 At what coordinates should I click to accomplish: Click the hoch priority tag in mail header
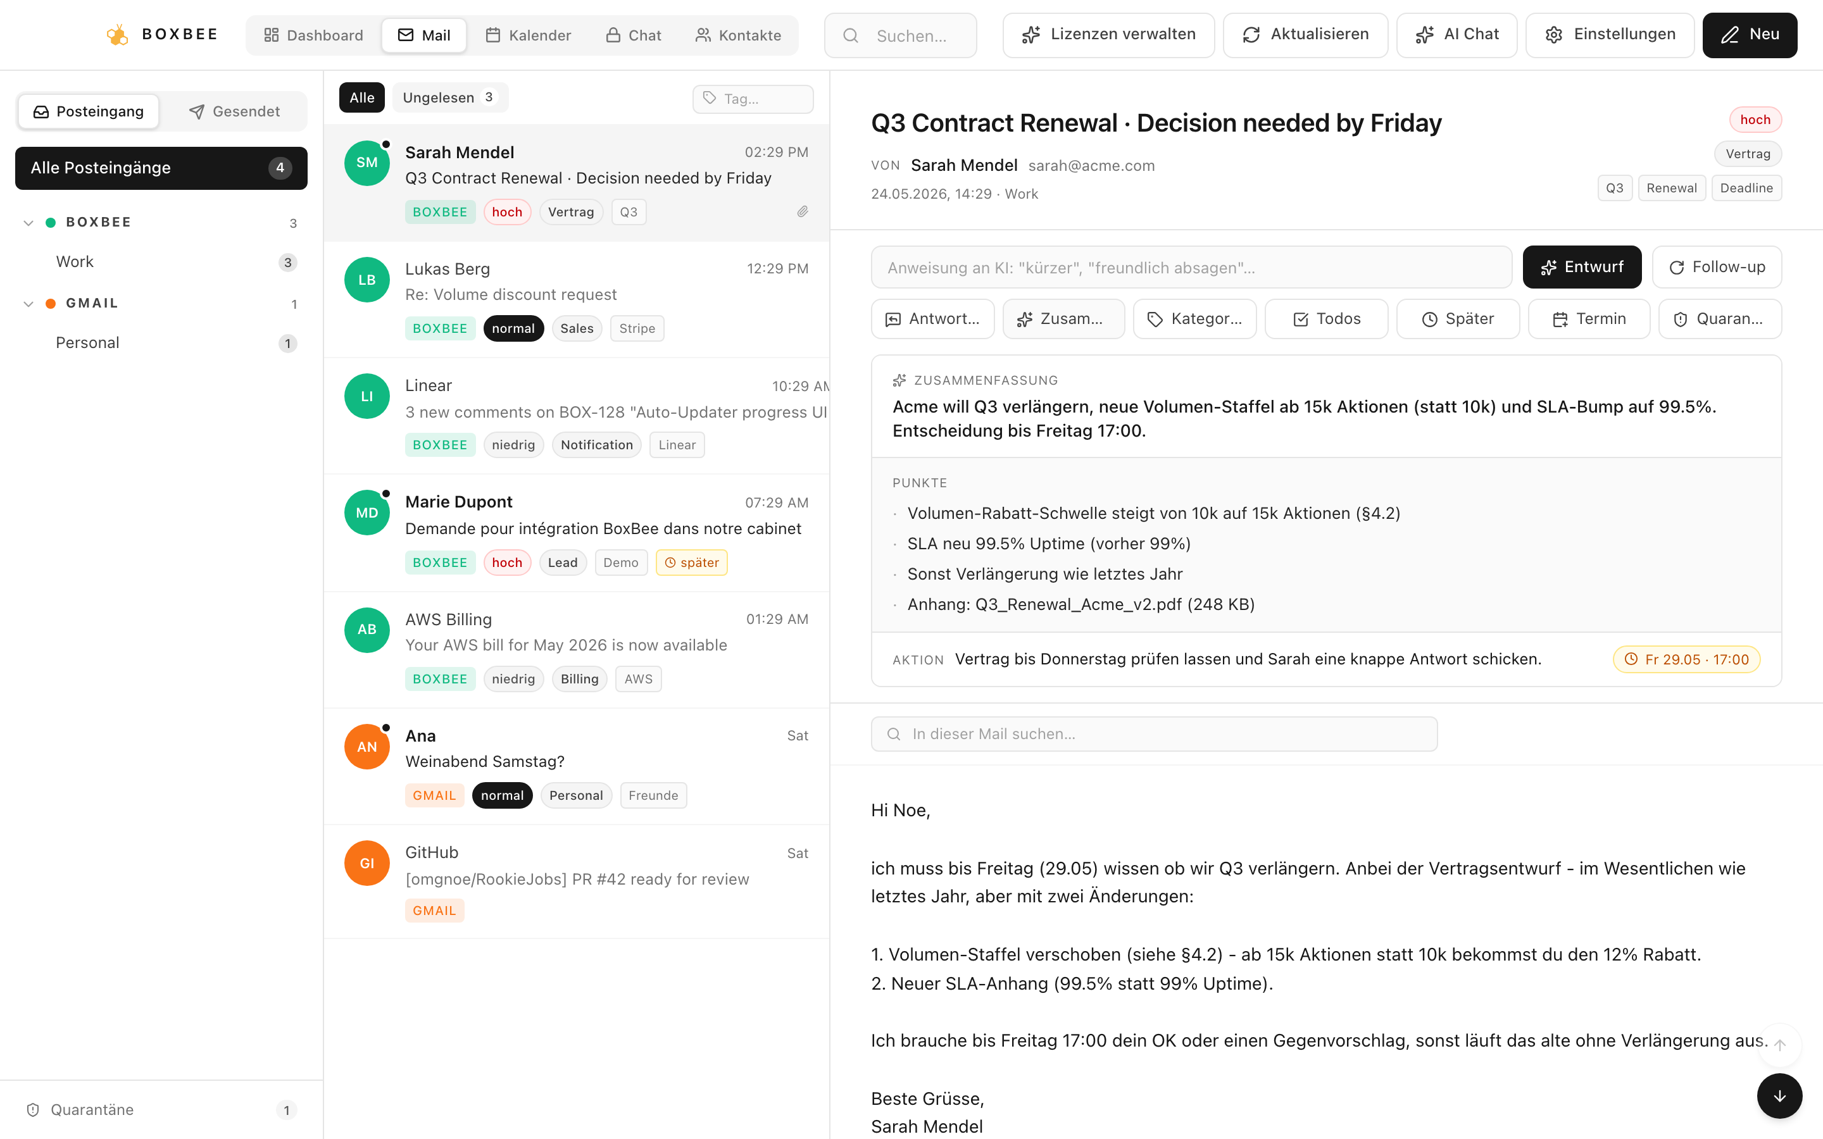(x=1755, y=120)
